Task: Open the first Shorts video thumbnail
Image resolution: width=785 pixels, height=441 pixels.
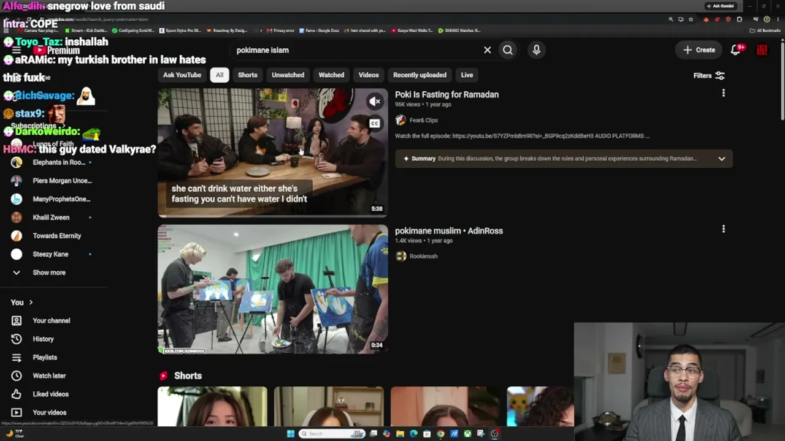Action: 212,406
